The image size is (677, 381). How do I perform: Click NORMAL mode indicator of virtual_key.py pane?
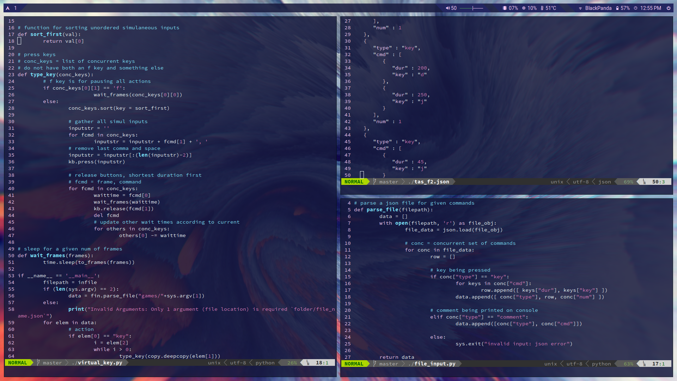click(18, 363)
